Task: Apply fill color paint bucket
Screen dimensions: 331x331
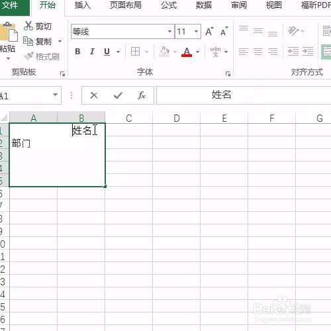Action: (164, 52)
